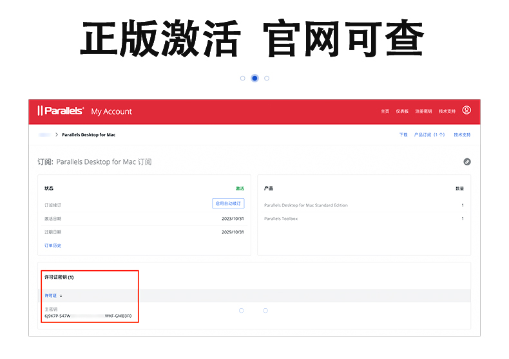Click the Parallels logo in the header

(x=61, y=111)
